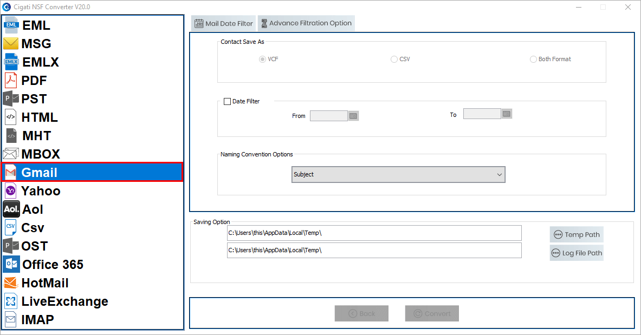Click the Back button
The width and height of the screenshot is (641, 335).
coord(361,313)
